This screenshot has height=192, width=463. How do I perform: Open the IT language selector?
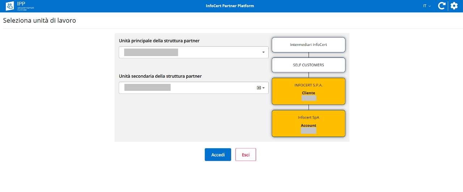427,6
